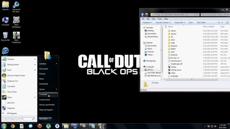Click the blue lightning bolt taskbar icon
This screenshot has width=230, height=129.
57,126
